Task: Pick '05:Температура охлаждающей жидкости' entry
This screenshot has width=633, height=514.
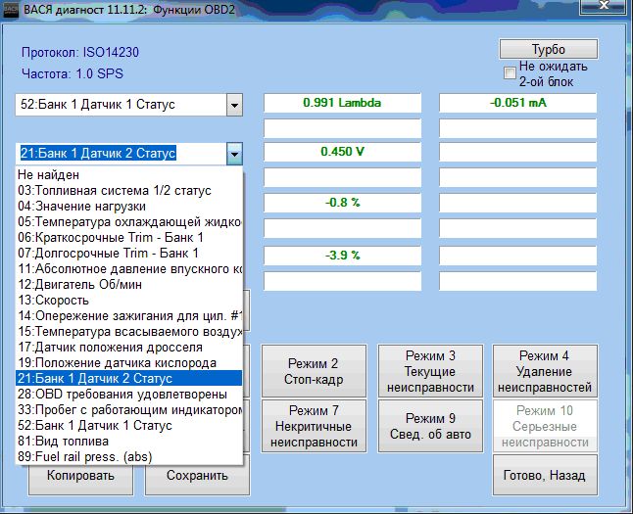Action: pyautogui.click(x=129, y=222)
